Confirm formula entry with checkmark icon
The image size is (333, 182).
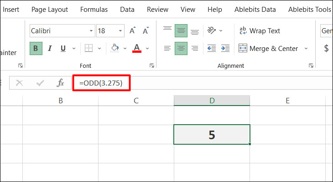coord(40,83)
